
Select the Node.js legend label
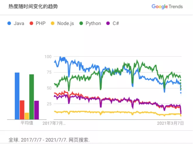coord(66,24)
